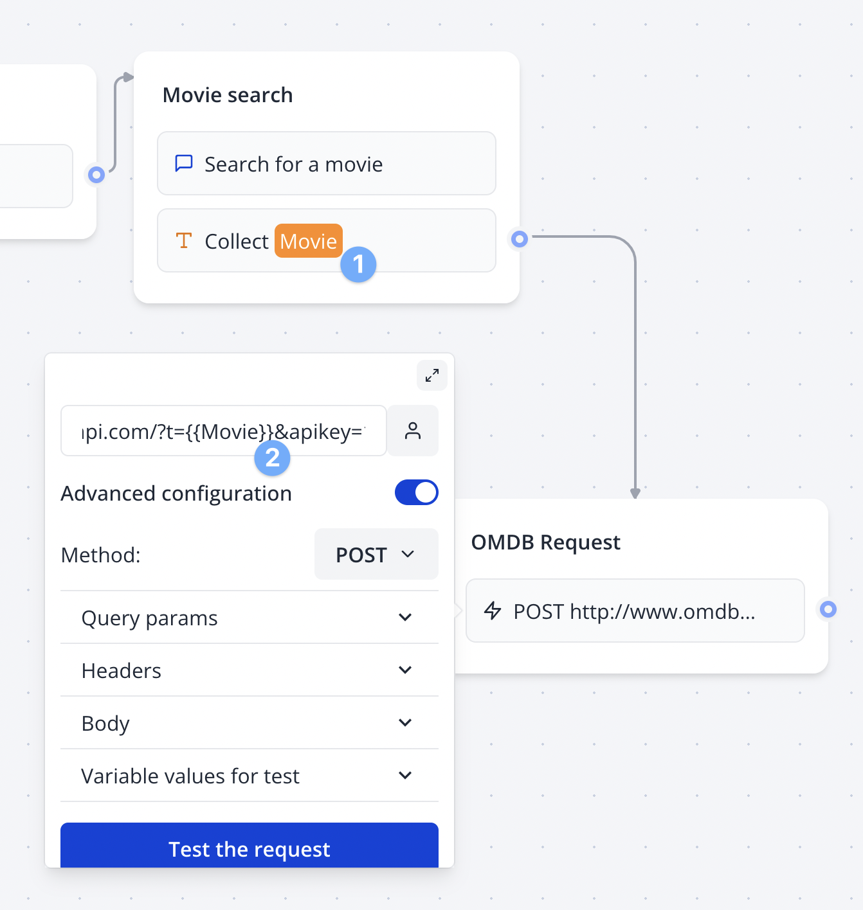This screenshot has height=910, width=863.
Task: Expand the Body section
Action: coord(250,723)
